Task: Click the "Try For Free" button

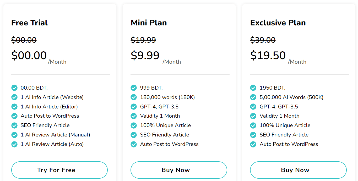Action: point(59,170)
